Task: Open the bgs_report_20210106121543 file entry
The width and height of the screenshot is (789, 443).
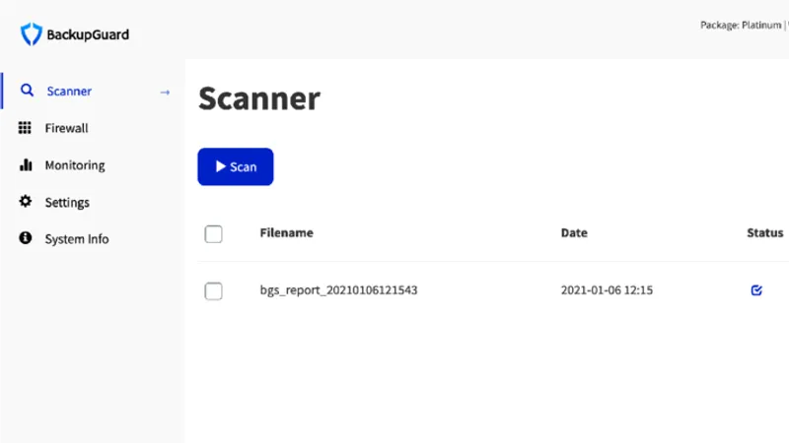Action: coord(338,290)
